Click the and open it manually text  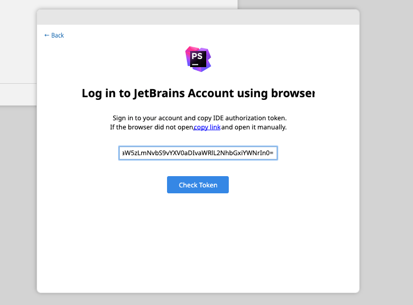click(254, 127)
